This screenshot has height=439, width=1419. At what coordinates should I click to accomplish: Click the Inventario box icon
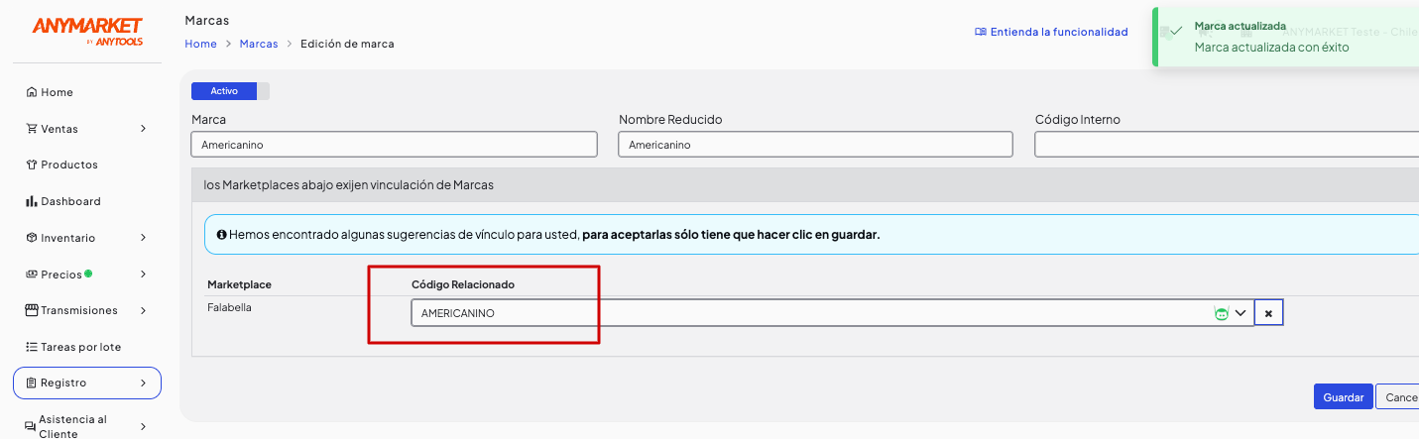pyautogui.click(x=32, y=238)
